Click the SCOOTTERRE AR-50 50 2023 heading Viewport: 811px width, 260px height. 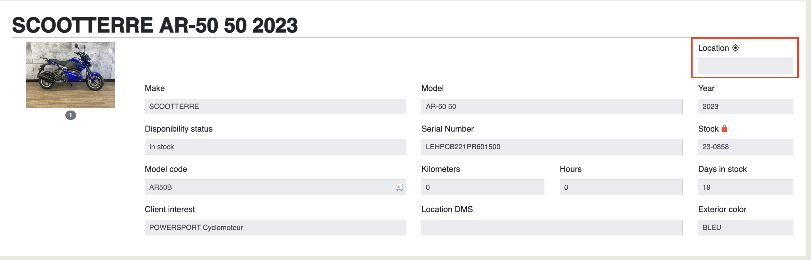point(155,25)
